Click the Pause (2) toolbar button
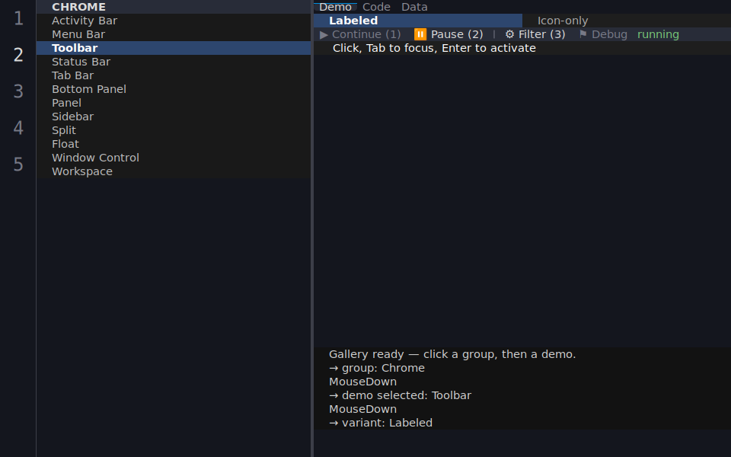Screen dimensions: 731x457 pos(448,34)
